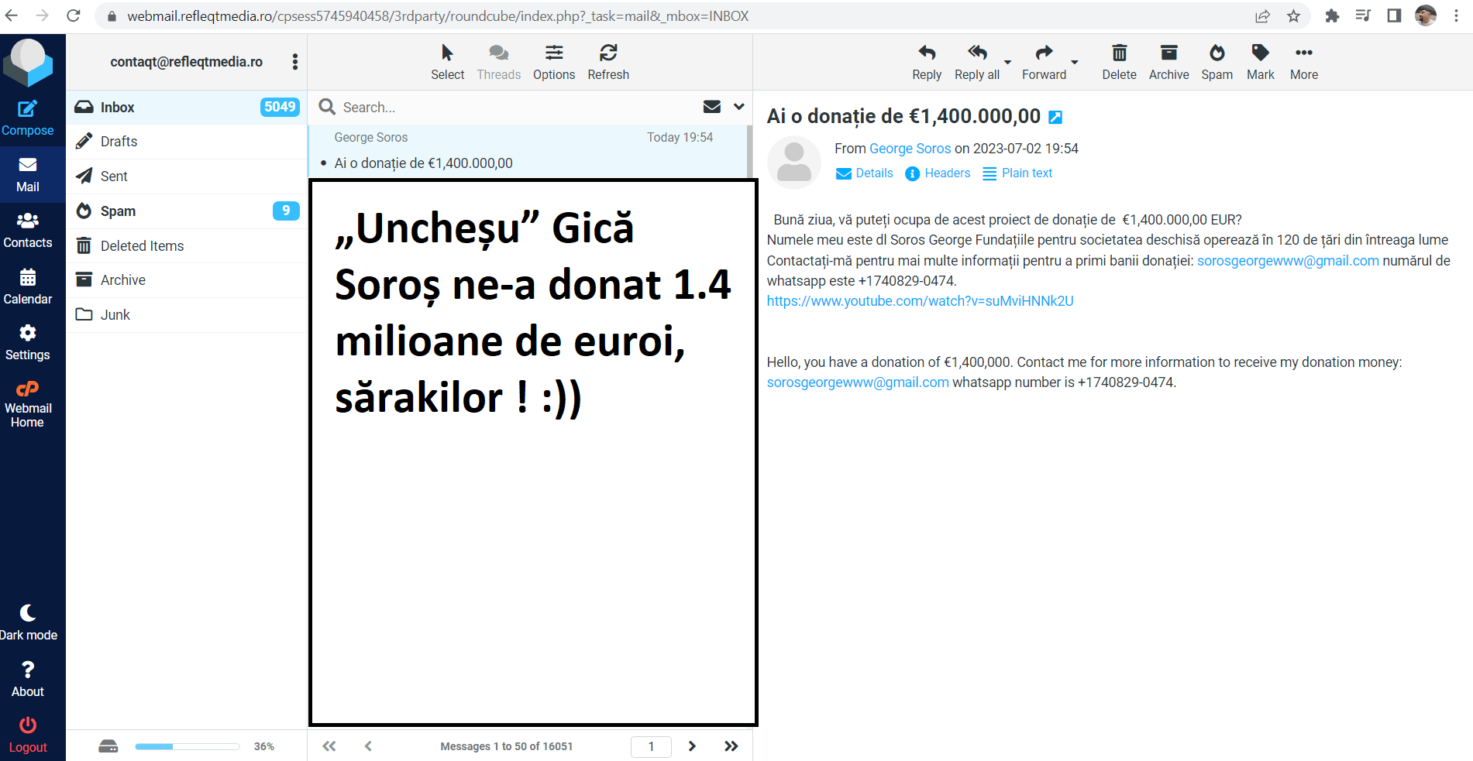Open the YouTube link in the email
The image size is (1473, 761).
920,301
